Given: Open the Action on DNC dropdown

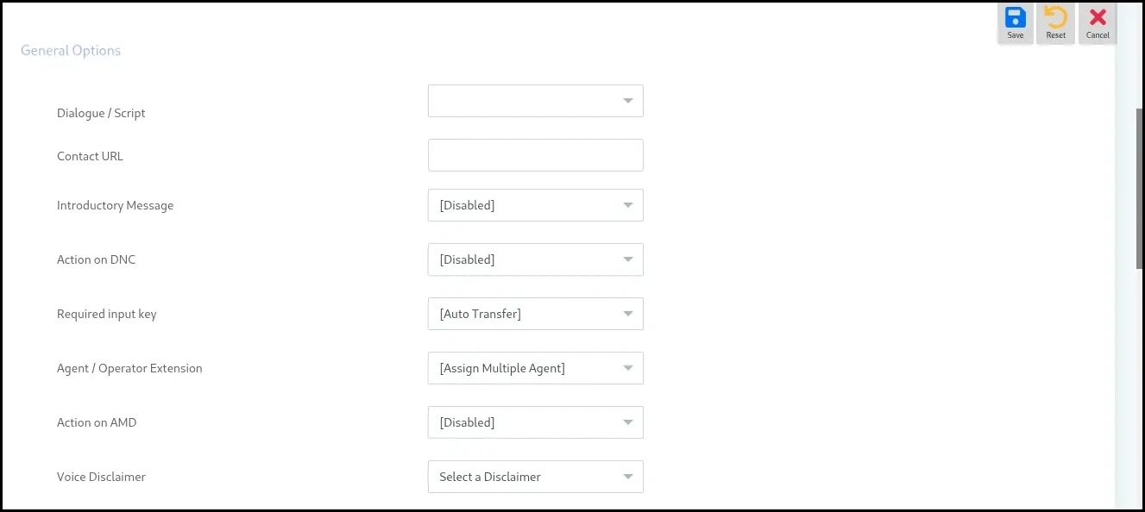Looking at the screenshot, I should pos(535,259).
